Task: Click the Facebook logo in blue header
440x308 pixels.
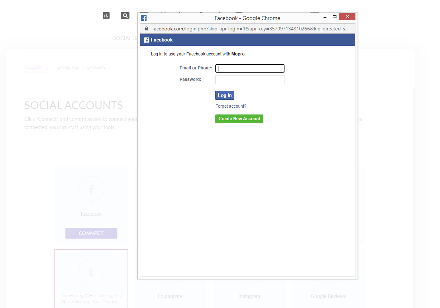Action: click(x=147, y=40)
